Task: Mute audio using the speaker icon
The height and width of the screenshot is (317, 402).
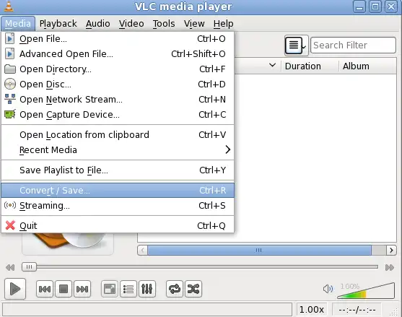Action: click(x=328, y=289)
